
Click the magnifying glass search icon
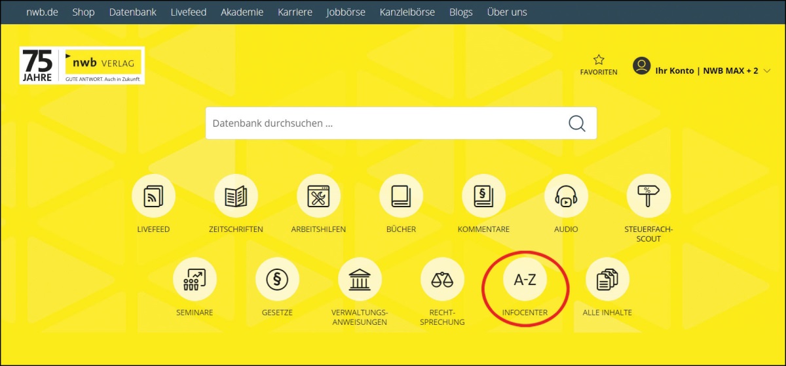pos(576,124)
